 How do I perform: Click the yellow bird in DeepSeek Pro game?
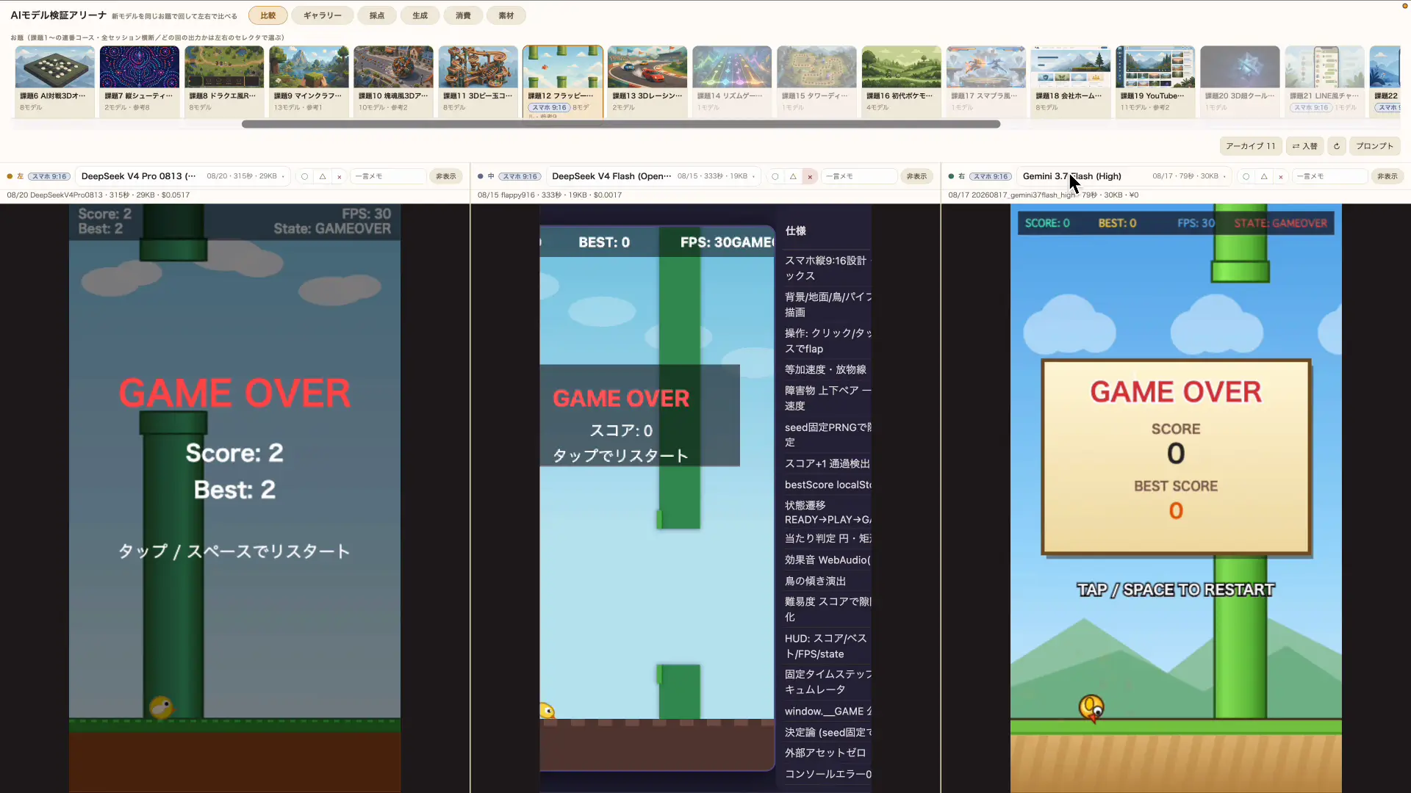click(161, 708)
